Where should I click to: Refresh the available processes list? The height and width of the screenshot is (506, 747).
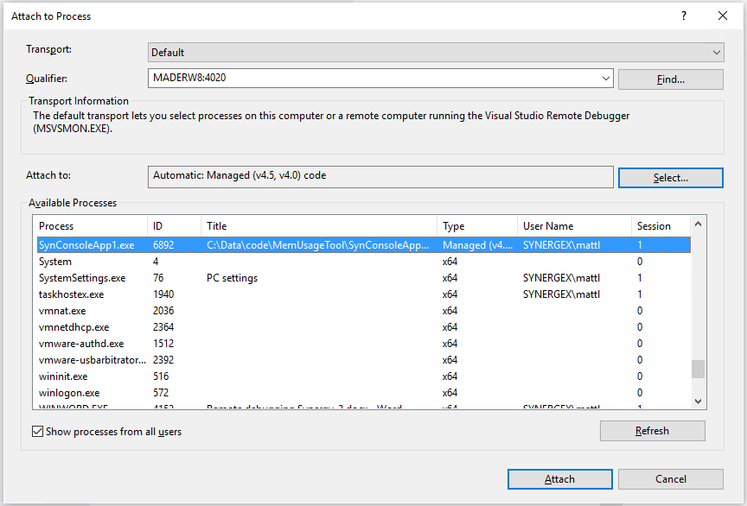click(652, 431)
